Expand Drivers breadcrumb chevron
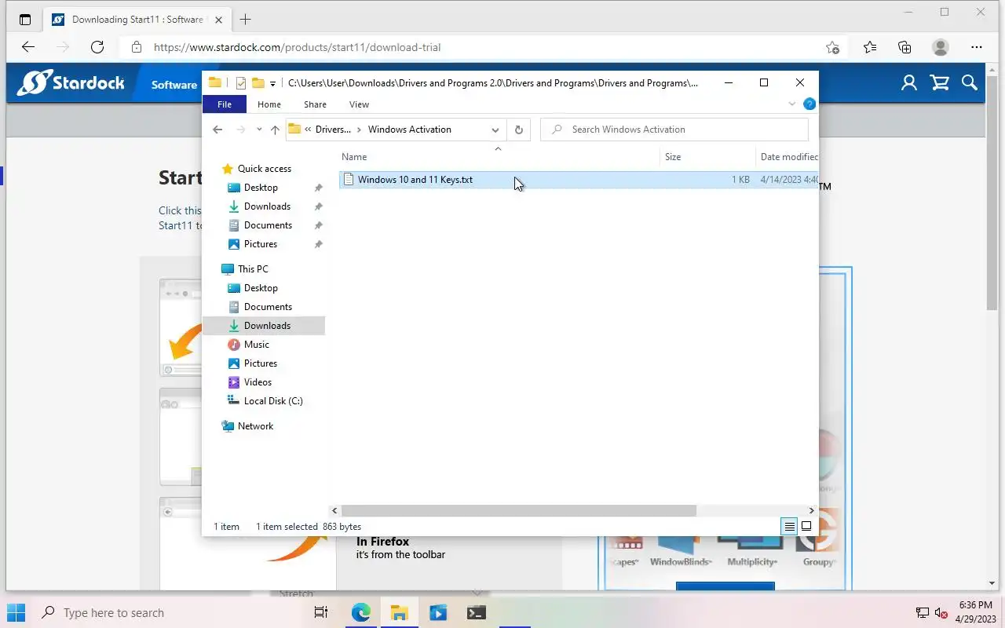 (x=359, y=130)
